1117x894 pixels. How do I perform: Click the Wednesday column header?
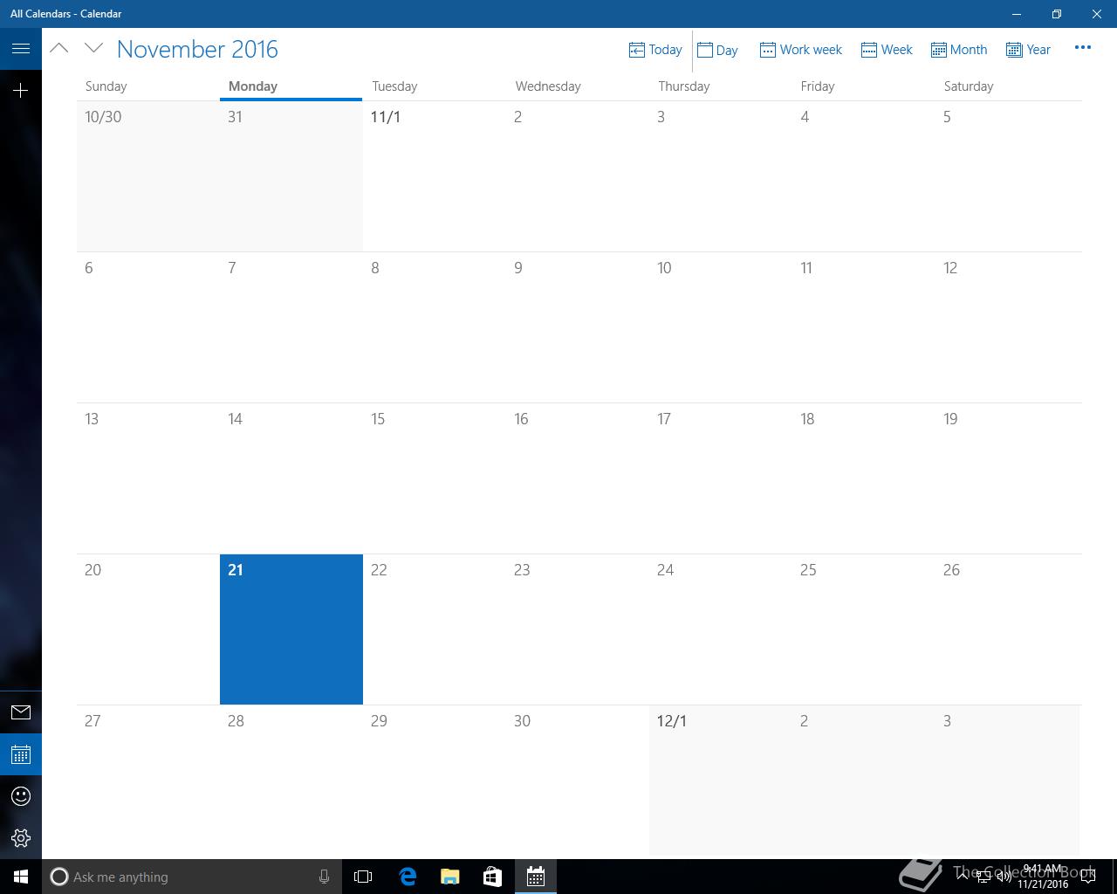coord(547,86)
